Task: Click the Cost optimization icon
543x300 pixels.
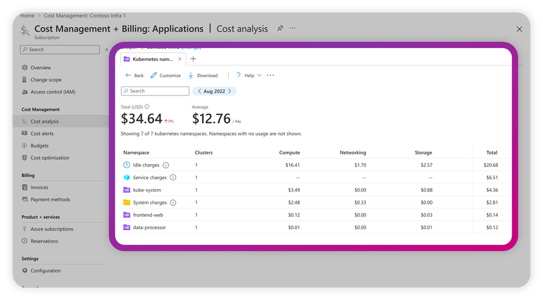Action: point(24,158)
